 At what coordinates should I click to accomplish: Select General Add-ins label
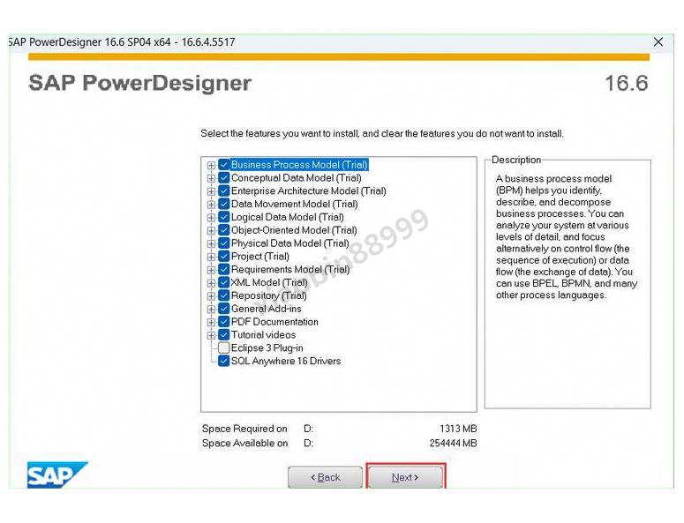(266, 309)
